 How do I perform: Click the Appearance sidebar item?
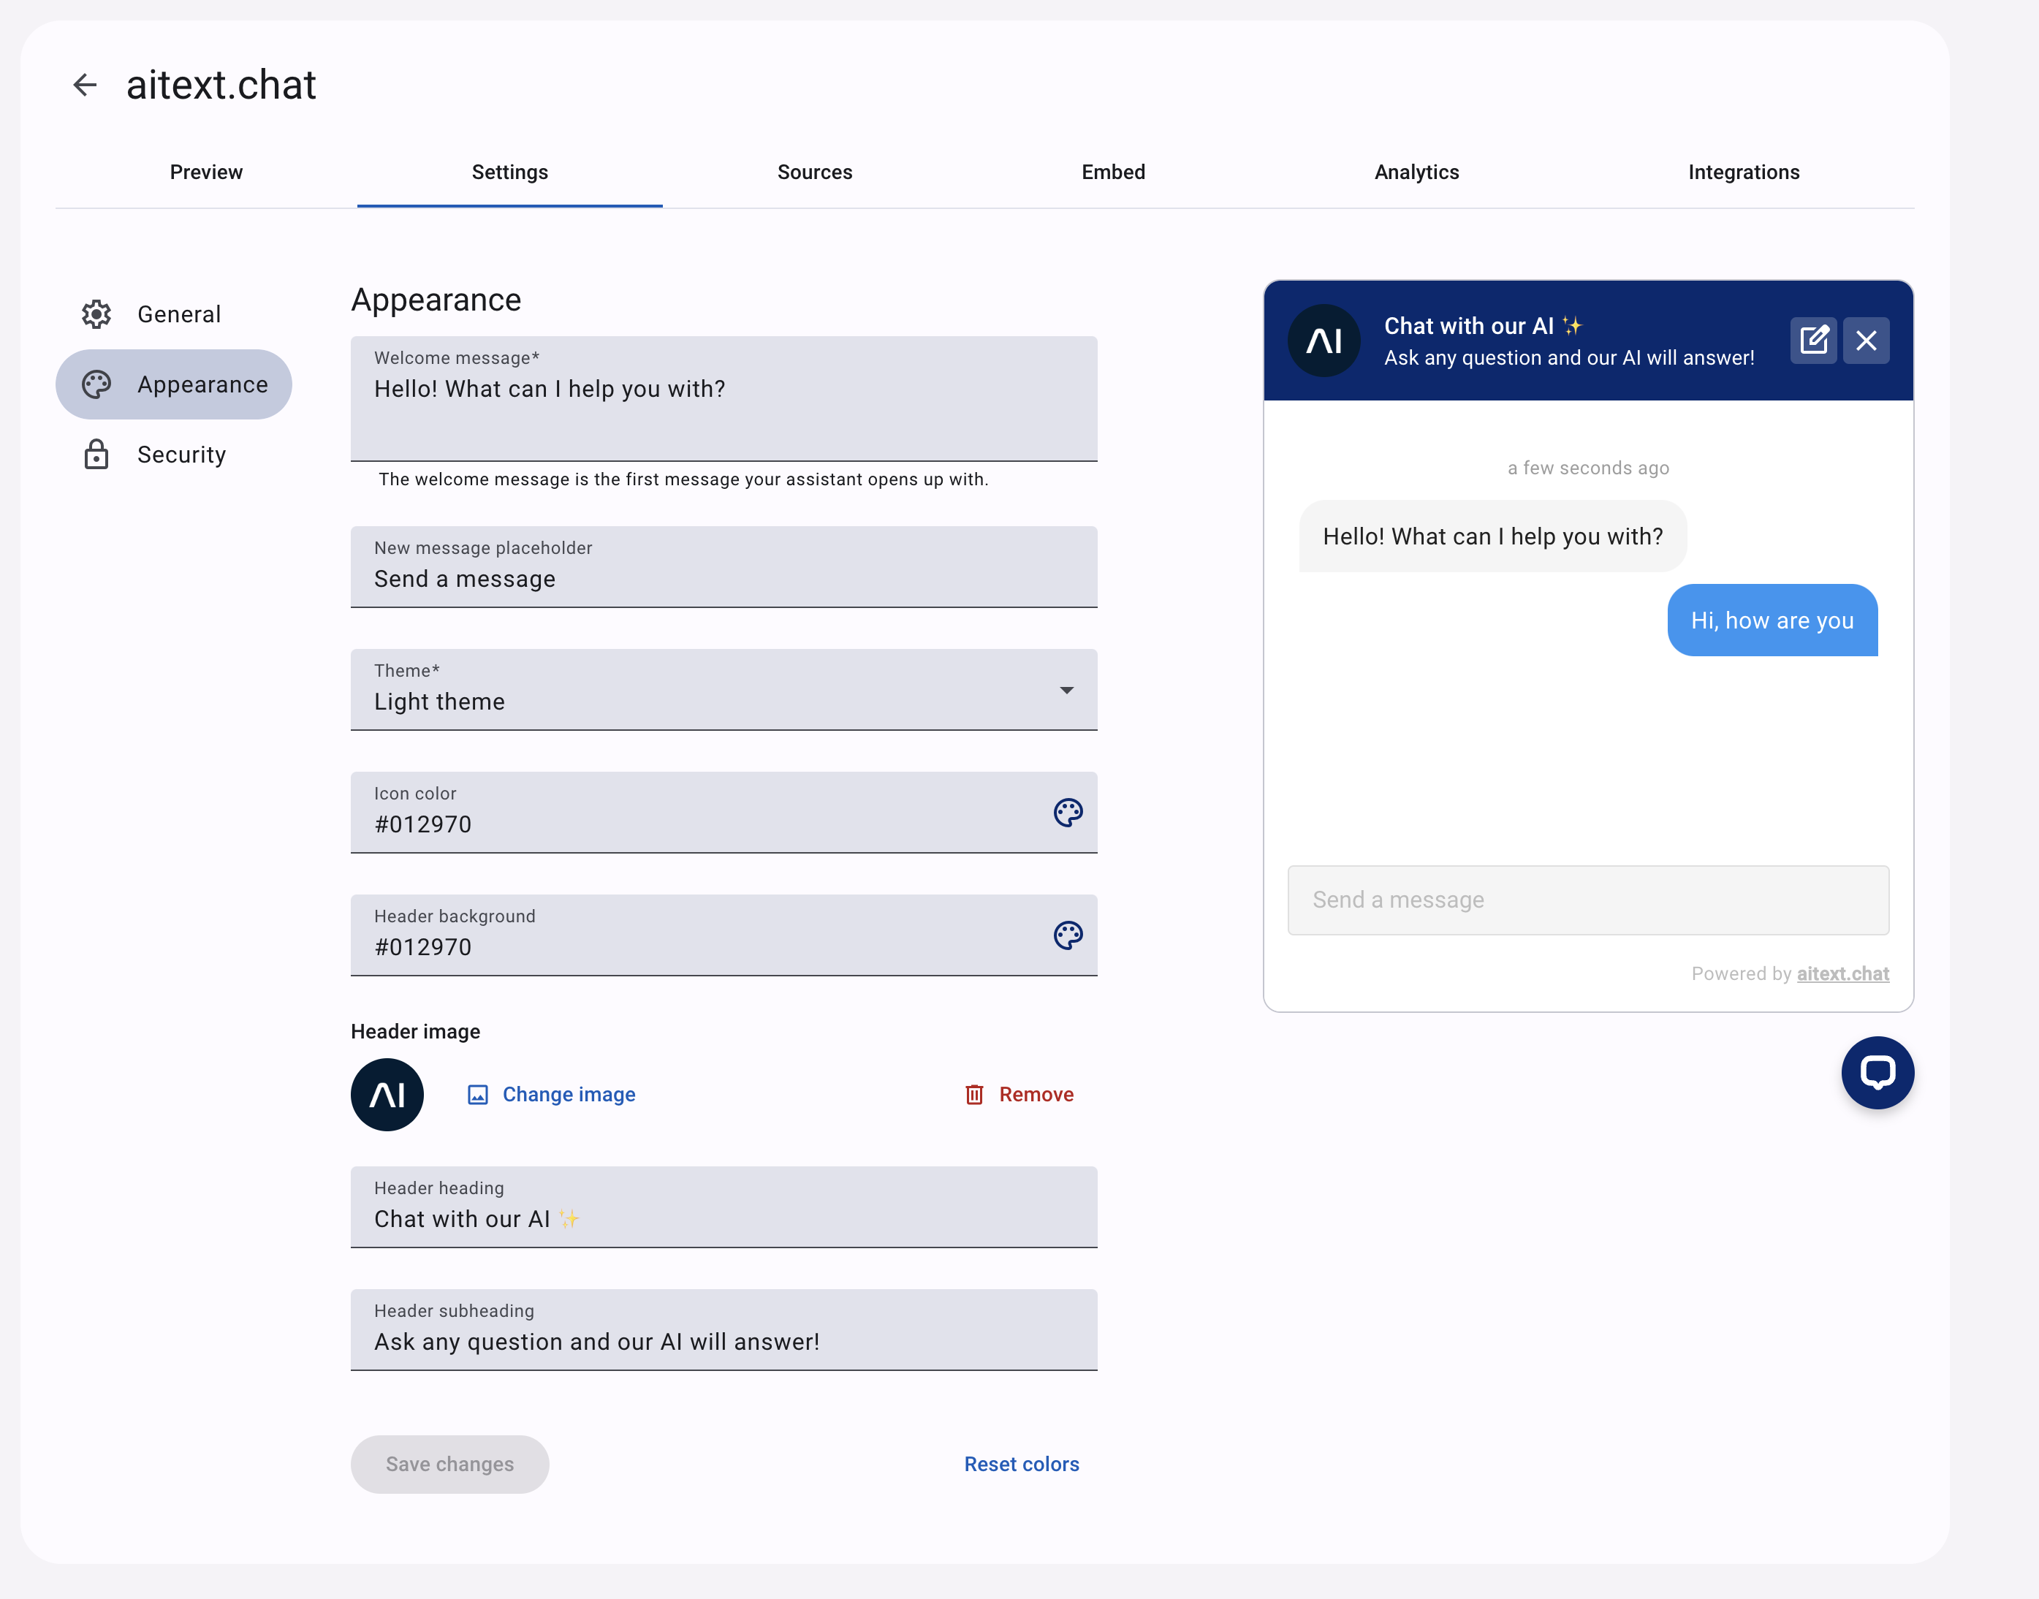[175, 384]
